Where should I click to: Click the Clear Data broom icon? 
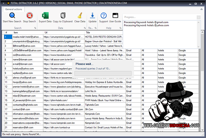(80, 16)
